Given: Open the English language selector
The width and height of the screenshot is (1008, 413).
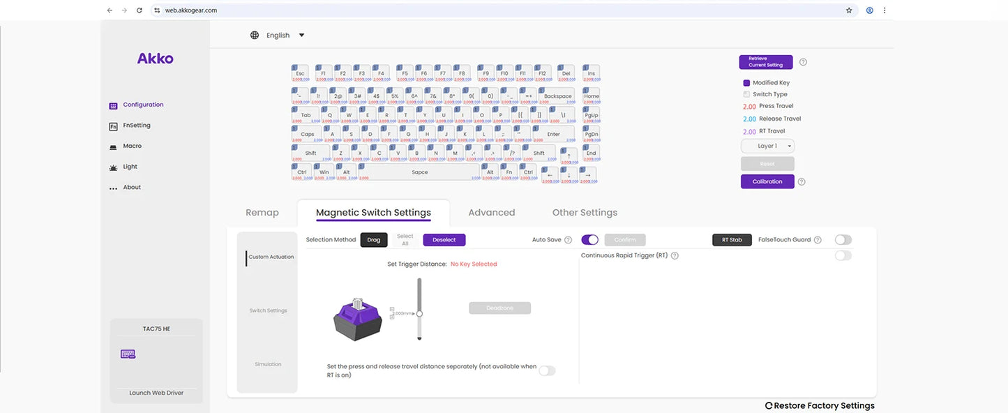Looking at the screenshot, I should [277, 35].
